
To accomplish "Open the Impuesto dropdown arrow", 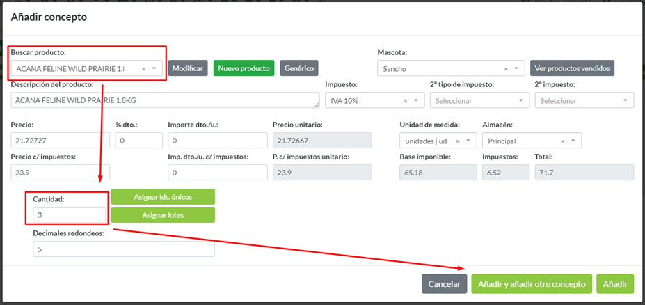I will point(416,101).
